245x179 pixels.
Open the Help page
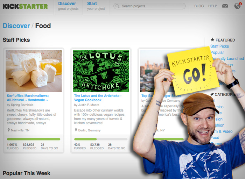pyautogui.click(x=212, y=6)
